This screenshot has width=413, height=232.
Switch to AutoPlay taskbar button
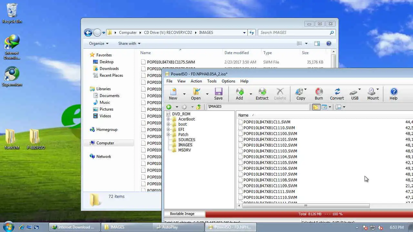(178, 227)
